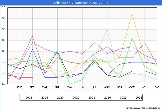Click the 2021 orange peak at OCT

(x=132, y=14)
